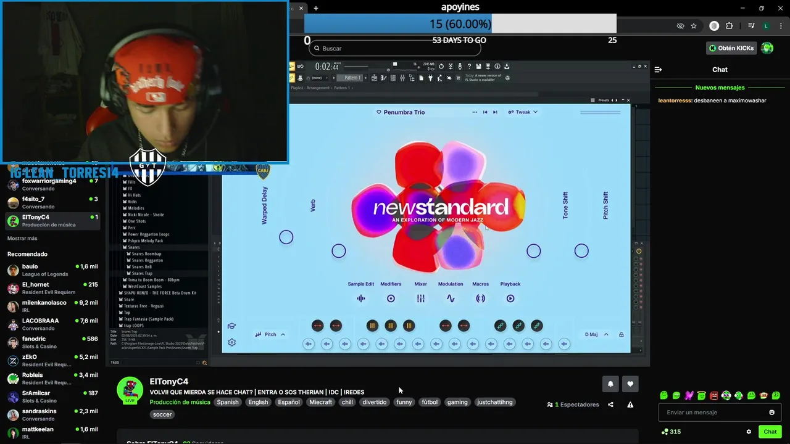The height and width of the screenshot is (444, 790).
Task: Click FL Studio globe news icon
Action: [507, 78]
